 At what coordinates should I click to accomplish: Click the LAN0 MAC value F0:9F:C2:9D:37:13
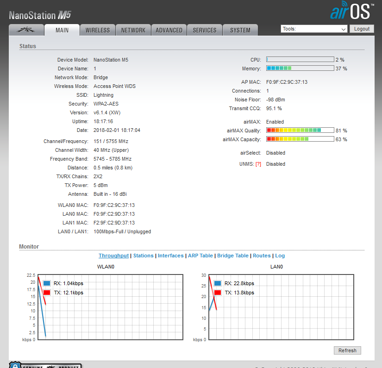tap(114, 214)
